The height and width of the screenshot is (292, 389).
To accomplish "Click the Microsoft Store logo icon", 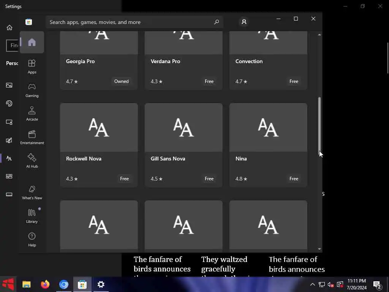I will tap(28, 22).
